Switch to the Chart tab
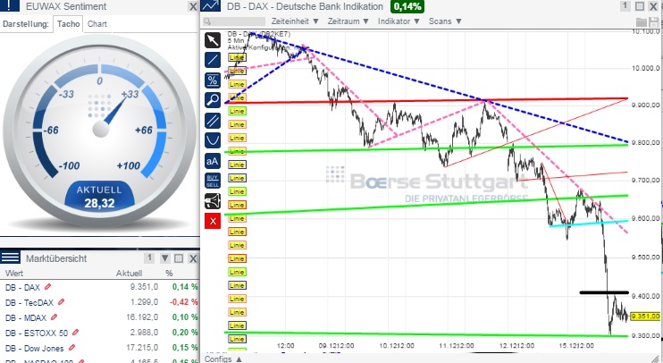This screenshot has width=663, height=363. (97, 24)
